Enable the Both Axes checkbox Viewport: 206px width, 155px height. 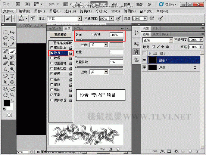coord(92,34)
